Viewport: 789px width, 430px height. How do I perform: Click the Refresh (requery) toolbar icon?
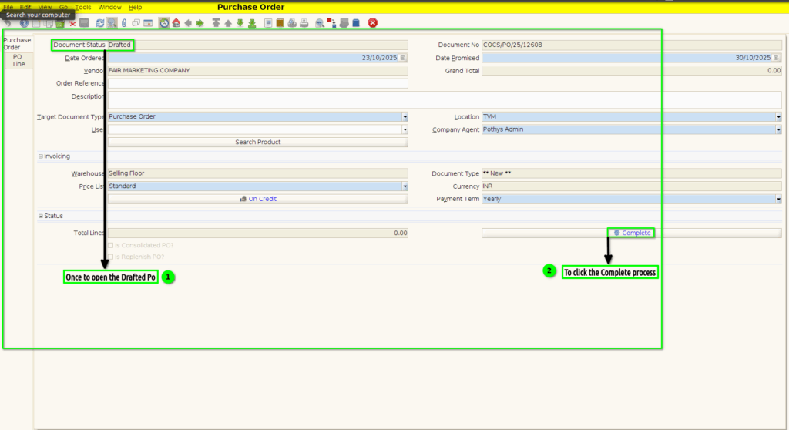click(x=100, y=23)
